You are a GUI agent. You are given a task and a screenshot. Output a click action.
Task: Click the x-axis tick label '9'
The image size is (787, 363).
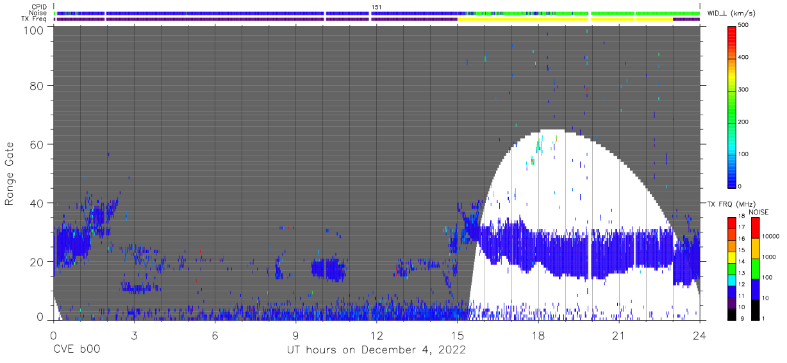[x=295, y=335]
